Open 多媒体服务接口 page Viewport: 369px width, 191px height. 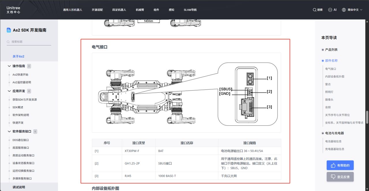click(x=22, y=178)
